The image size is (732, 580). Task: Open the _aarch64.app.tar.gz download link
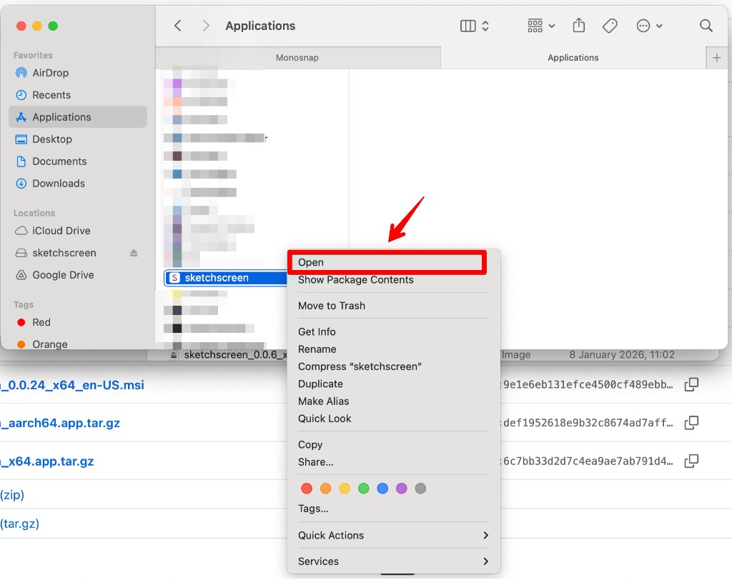[60, 423]
